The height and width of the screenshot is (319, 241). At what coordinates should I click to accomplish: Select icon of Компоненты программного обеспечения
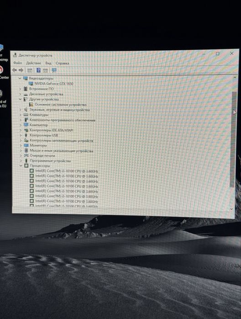pos(26,120)
